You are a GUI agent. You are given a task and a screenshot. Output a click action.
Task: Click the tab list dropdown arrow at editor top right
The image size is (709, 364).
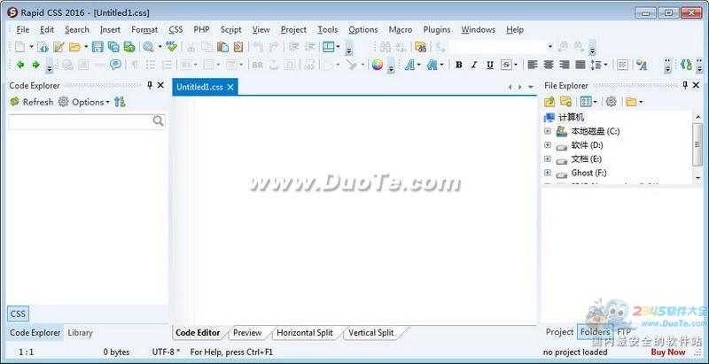tap(531, 87)
